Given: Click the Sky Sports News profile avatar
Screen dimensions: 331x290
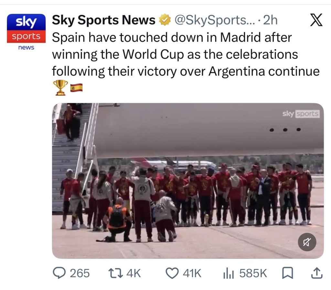Looking at the screenshot, I should click(26, 32).
